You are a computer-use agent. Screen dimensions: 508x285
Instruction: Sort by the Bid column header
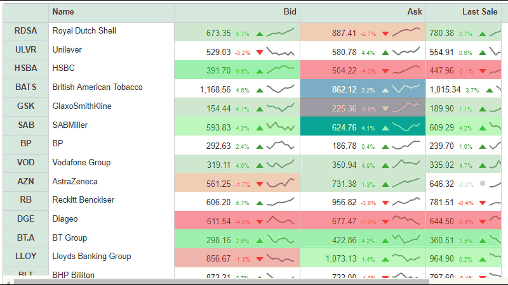[x=290, y=12]
